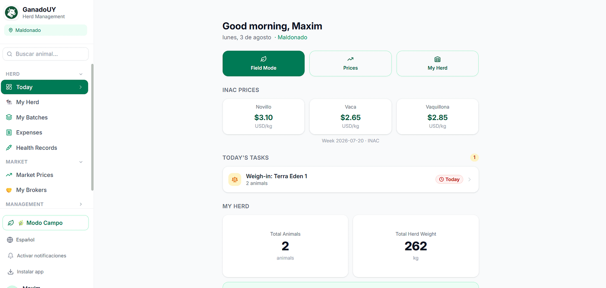
Task: Select the Today sidebar item
Action: 45,87
